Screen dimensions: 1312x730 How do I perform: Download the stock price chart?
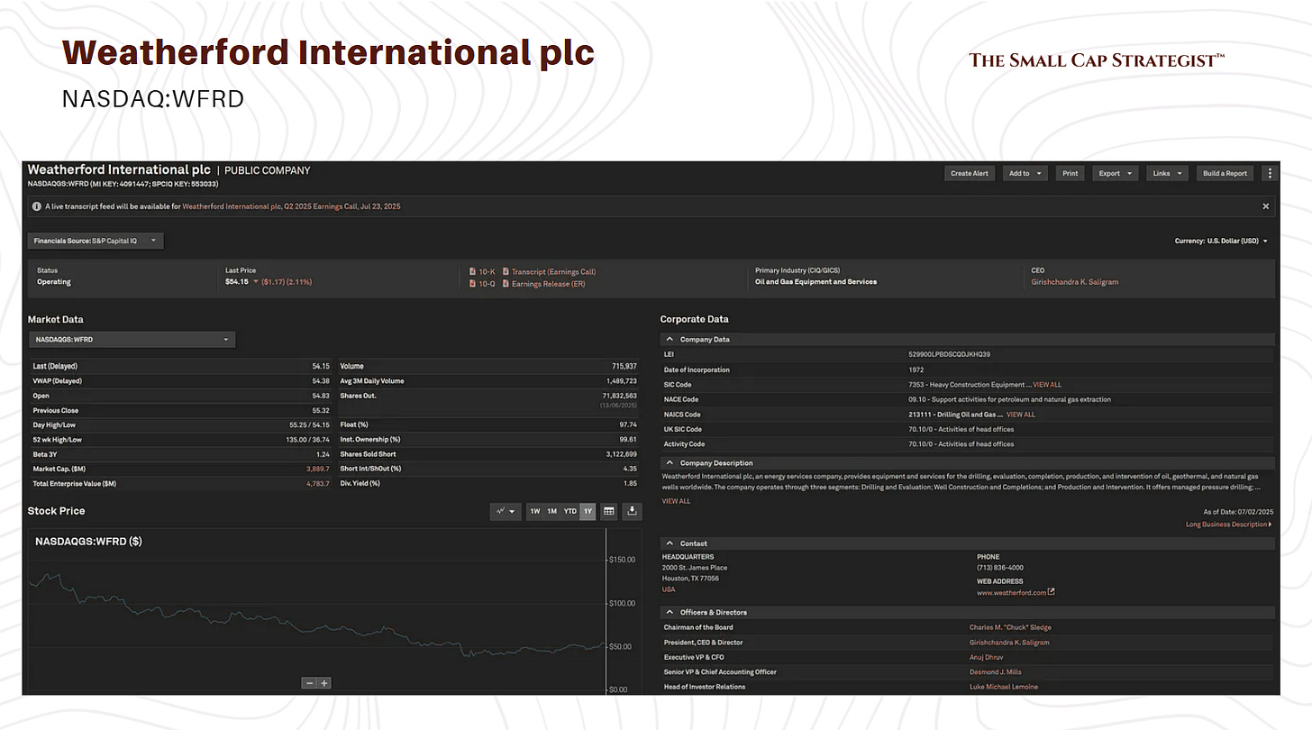[x=633, y=511]
